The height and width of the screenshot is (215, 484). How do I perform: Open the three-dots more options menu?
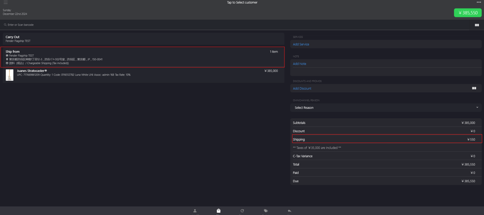click(x=479, y=2)
